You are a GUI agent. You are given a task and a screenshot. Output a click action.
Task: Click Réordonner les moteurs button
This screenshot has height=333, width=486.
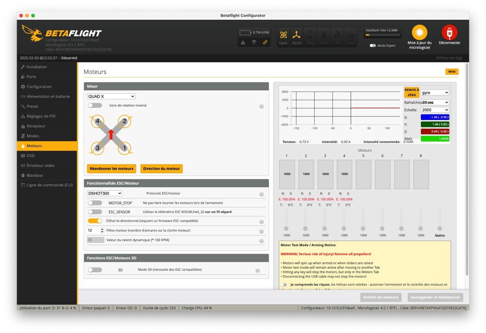111,169
